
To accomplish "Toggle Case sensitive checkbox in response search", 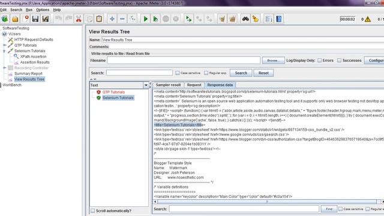I will tap(340, 209).
